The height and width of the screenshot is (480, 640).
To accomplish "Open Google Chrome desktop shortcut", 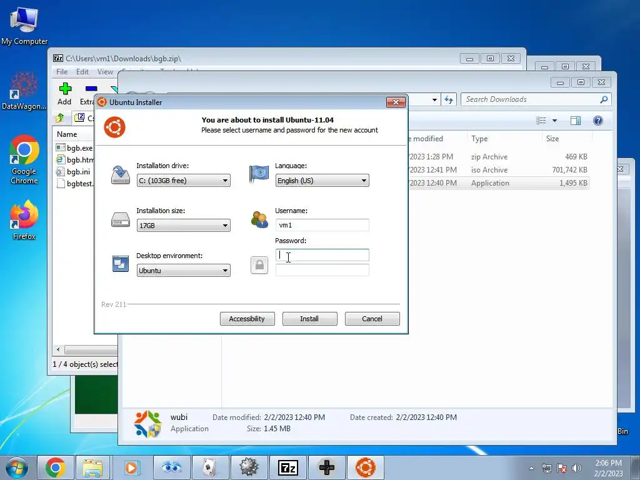I will [24, 159].
